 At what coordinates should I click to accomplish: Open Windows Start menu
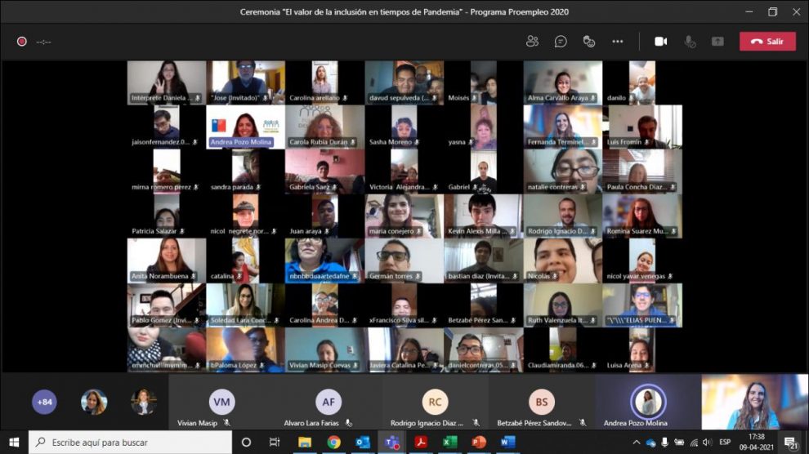[14, 442]
